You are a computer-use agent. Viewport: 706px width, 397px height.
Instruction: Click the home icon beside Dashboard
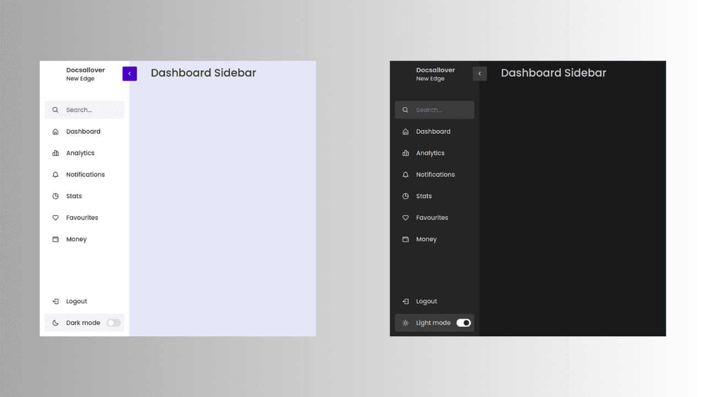coord(55,131)
